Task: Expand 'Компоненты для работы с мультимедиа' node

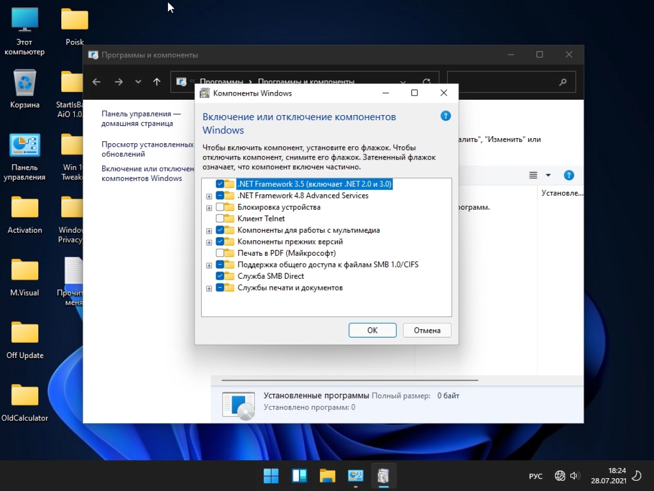Action: pyautogui.click(x=209, y=231)
